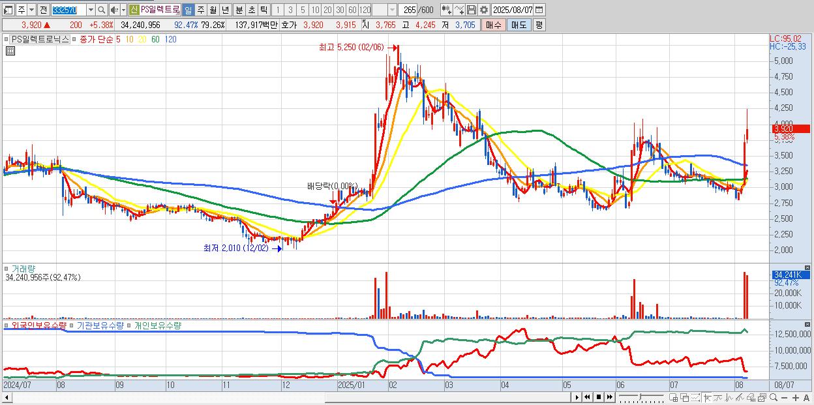Image resolution: width=814 pixels, height=405 pixels.
Task: Open the speaker options dropdown arrow
Action: [123, 10]
